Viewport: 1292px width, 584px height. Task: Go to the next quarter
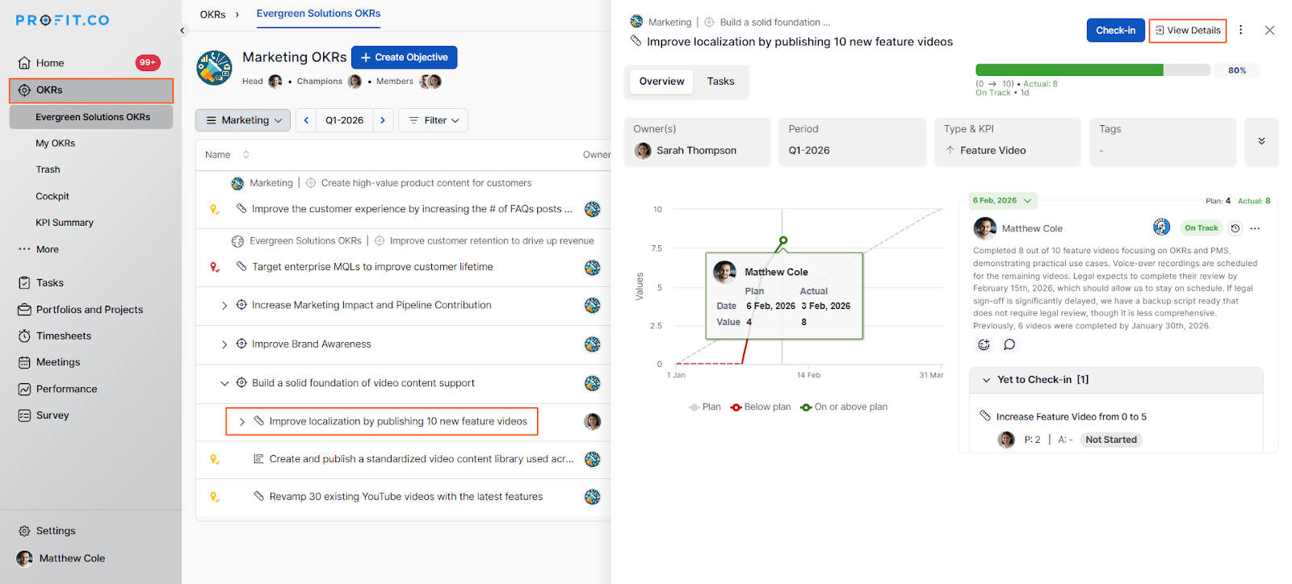383,120
